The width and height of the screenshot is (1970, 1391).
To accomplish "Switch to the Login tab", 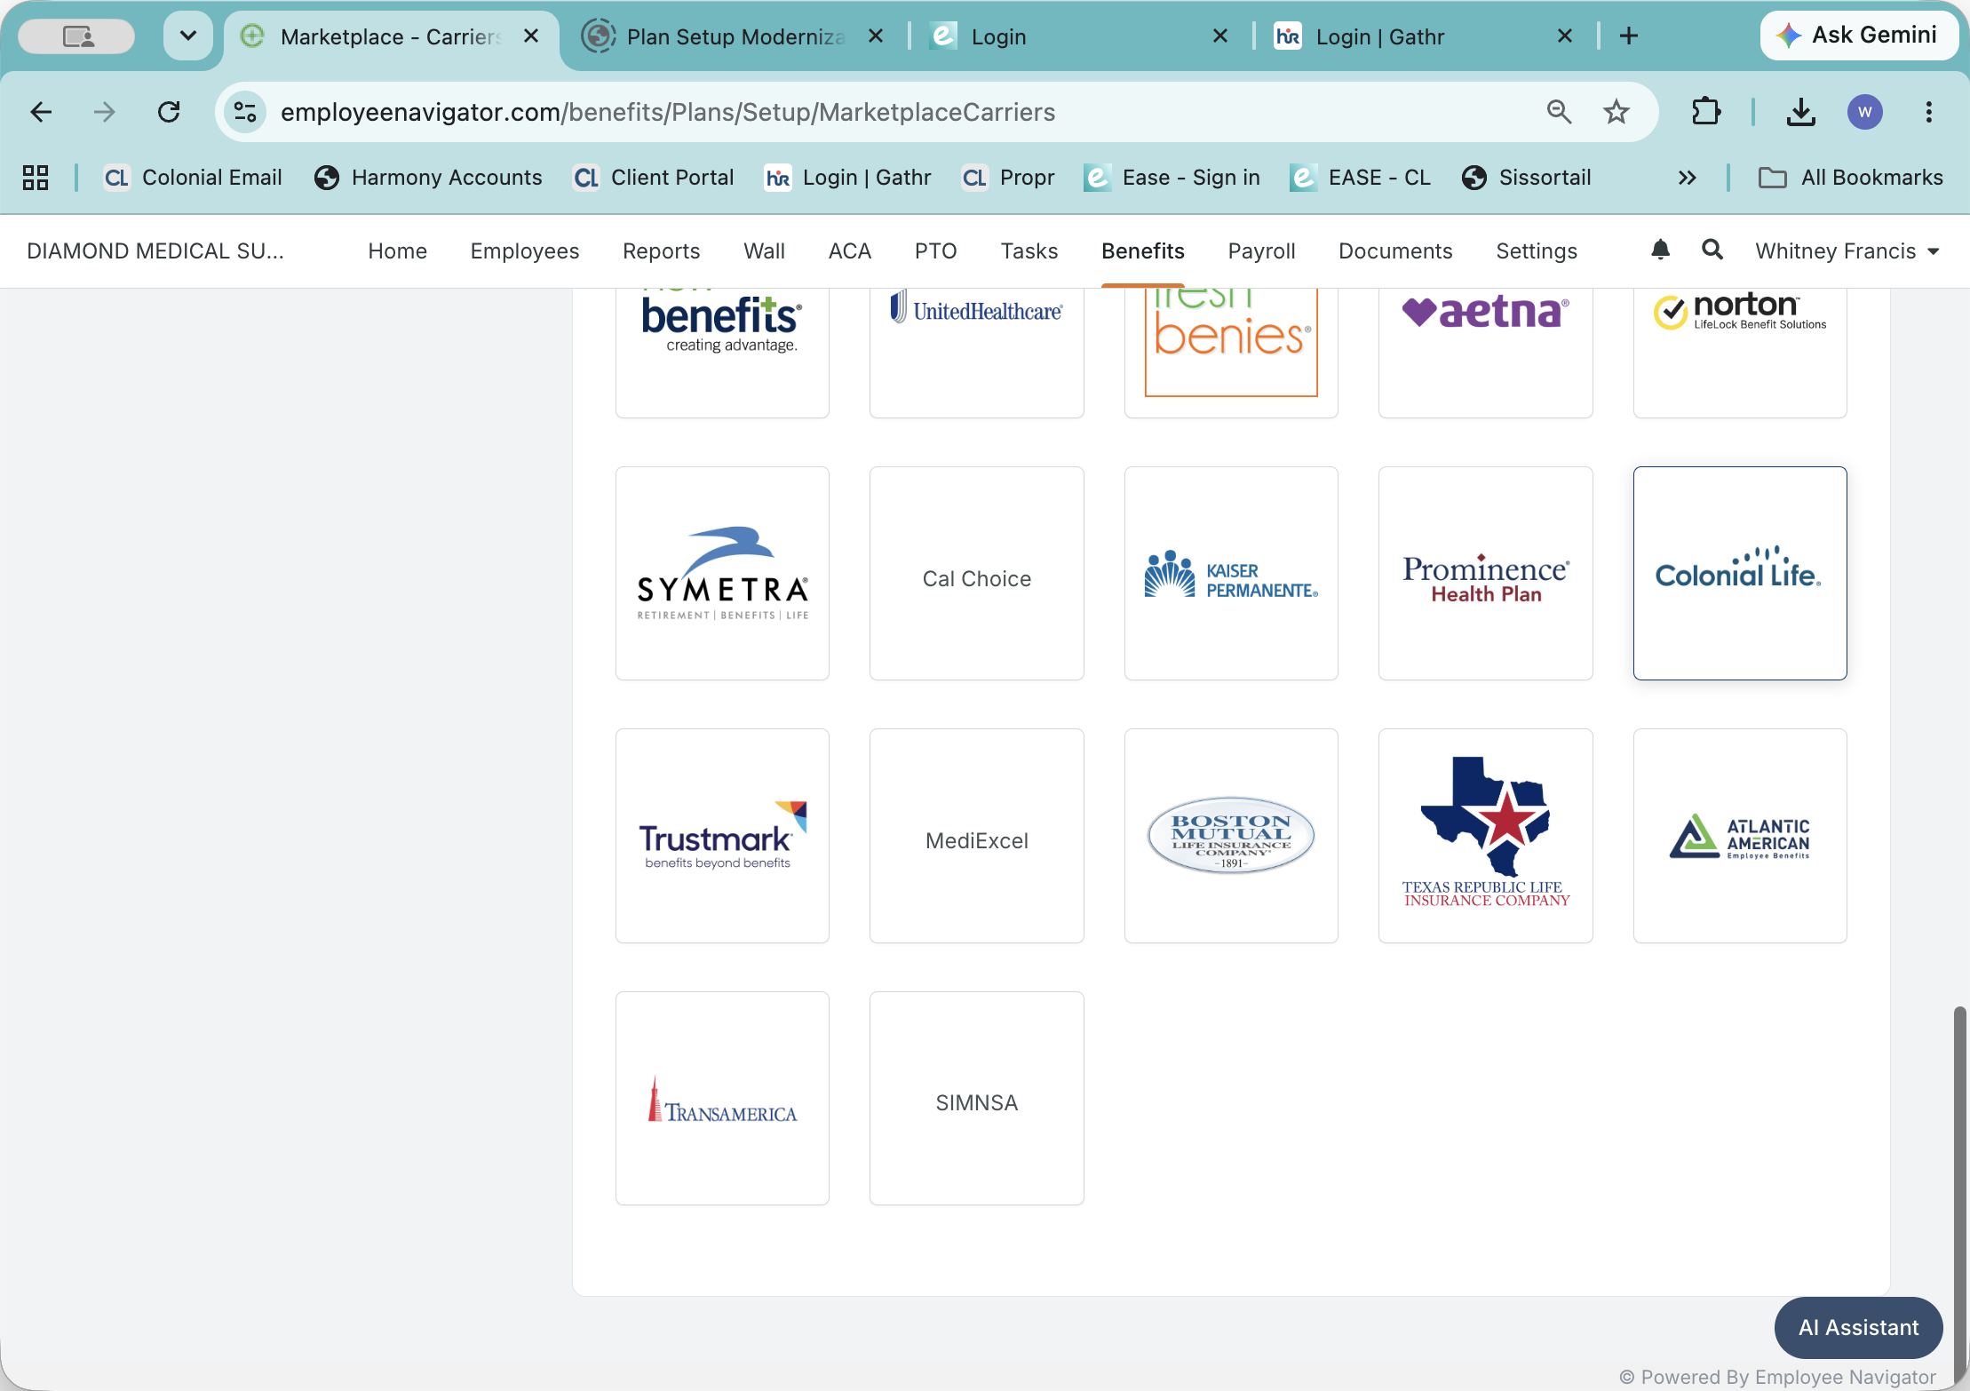I will pos(1078,36).
